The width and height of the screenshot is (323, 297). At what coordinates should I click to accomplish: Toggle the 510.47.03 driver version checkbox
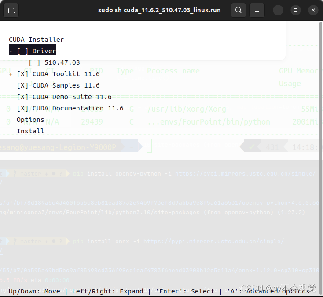(34, 62)
